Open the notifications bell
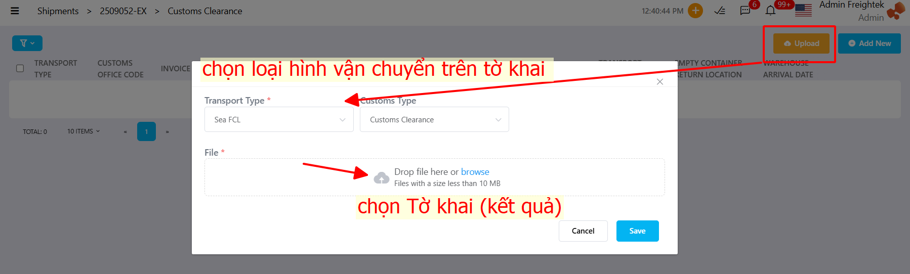The image size is (910, 274). pyautogui.click(x=770, y=11)
